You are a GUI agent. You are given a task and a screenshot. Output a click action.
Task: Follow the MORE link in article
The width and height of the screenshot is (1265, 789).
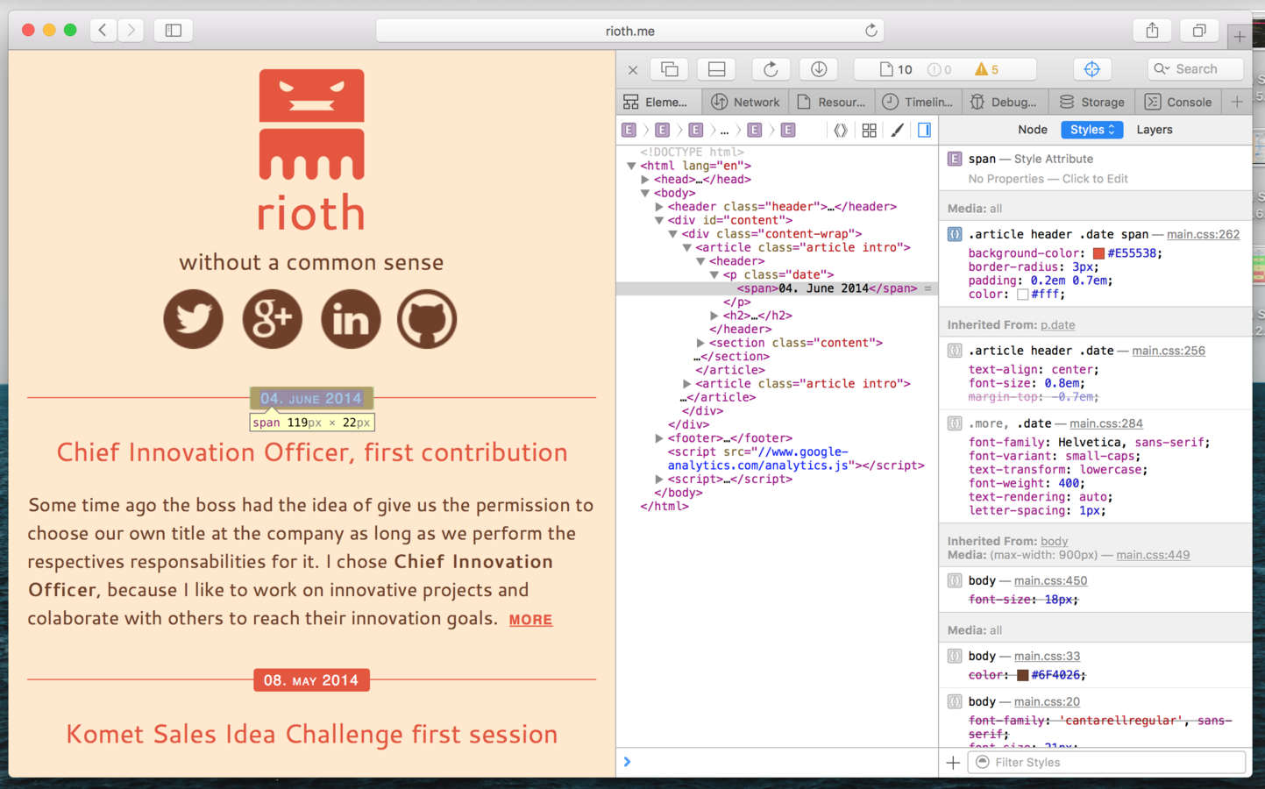[x=530, y=620]
